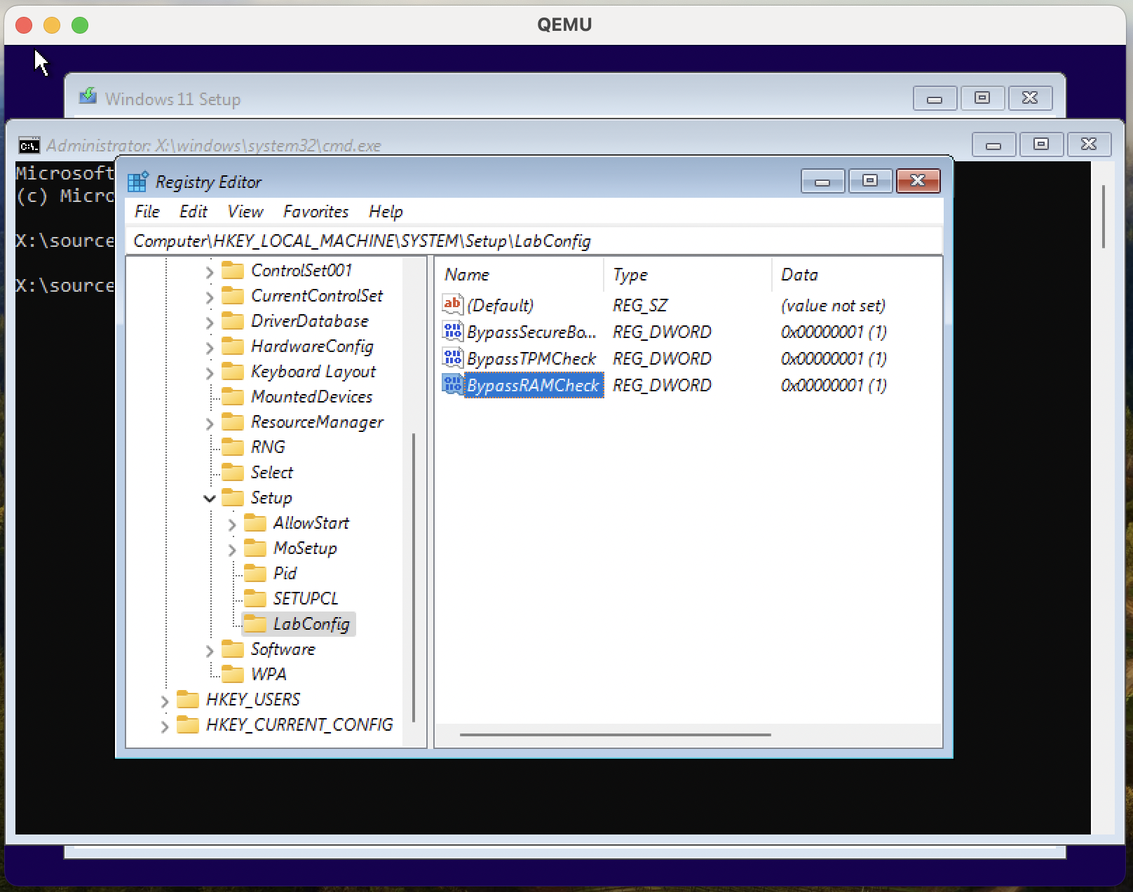The height and width of the screenshot is (892, 1133).
Task: Expand the ControlSet001 key
Action: pyautogui.click(x=210, y=272)
